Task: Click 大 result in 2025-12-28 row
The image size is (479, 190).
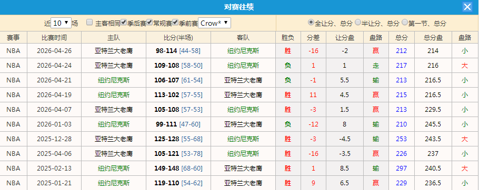Action: tap(465, 139)
